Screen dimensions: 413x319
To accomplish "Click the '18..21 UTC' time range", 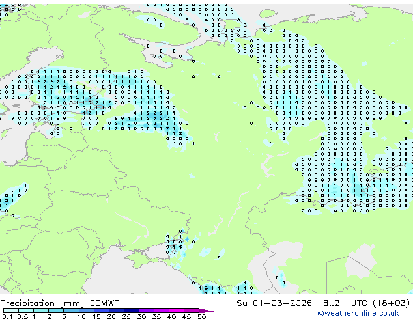I will [x=342, y=303].
